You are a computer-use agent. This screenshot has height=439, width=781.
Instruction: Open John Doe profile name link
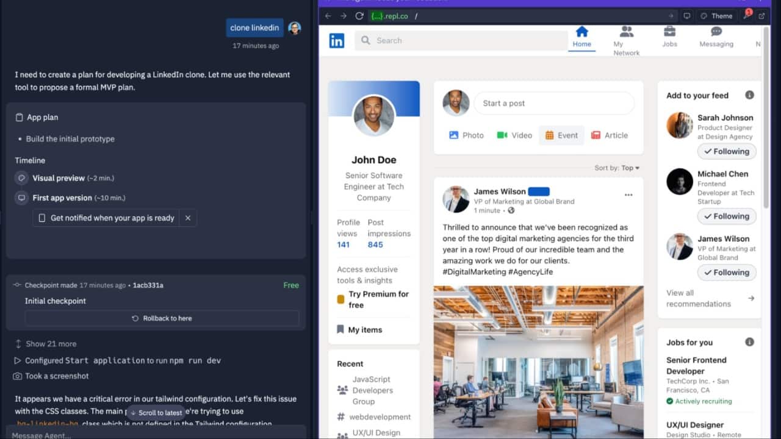[x=374, y=160]
